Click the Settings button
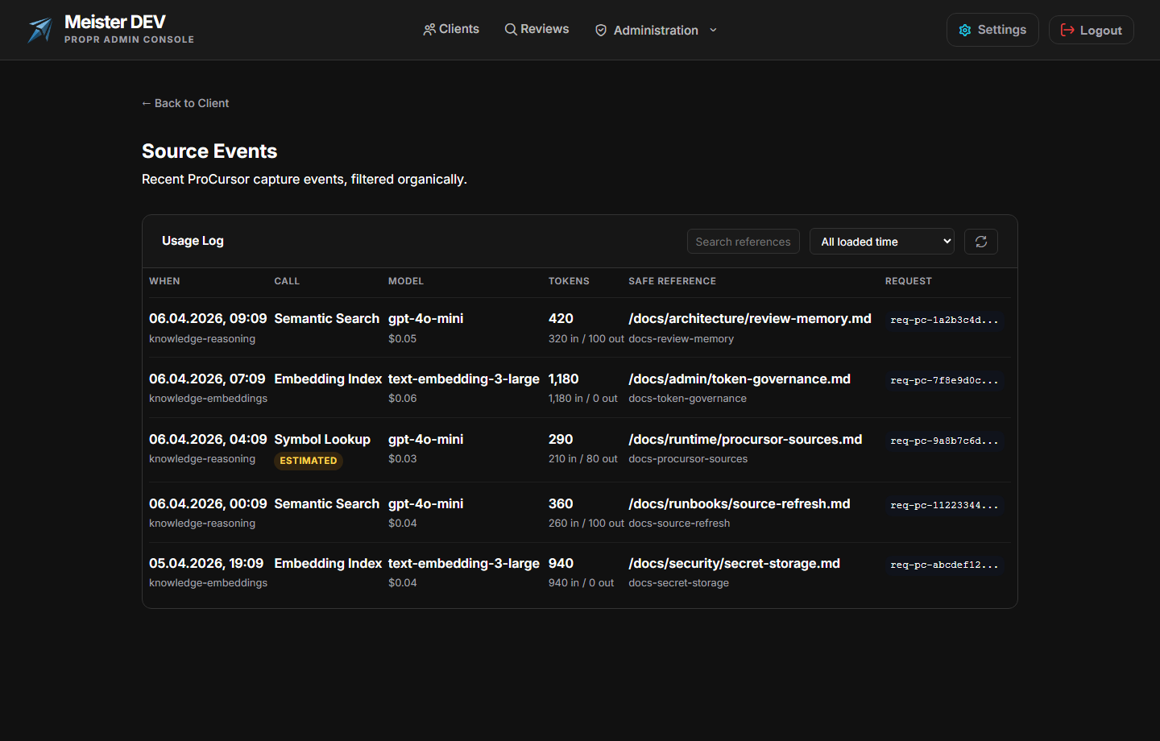Image resolution: width=1160 pixels, height=741 pixels. click(x=992, y=30)
